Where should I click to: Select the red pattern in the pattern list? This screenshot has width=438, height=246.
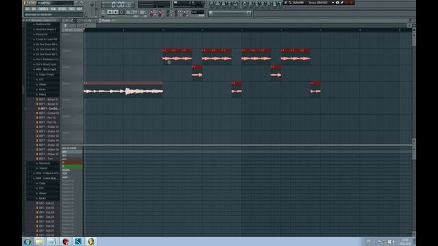(72, 163)
